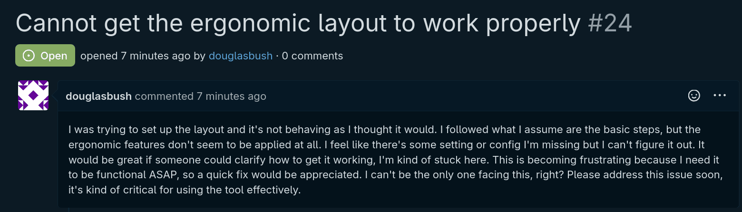Screen dimensions: 742x212
Task: Click bold douglasbush username in comment header
Action: tap(98, 96)
